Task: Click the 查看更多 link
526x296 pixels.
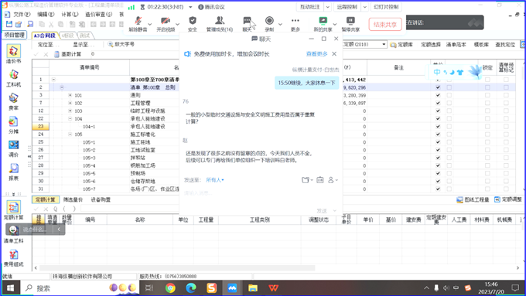Action: [x=316, y=54]
